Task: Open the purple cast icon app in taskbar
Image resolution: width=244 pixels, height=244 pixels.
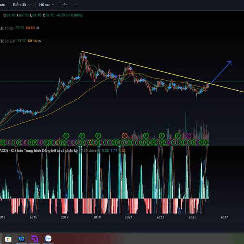Action: coord(35,239)
